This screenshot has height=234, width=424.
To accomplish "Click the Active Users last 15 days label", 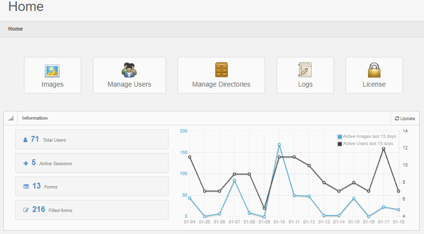I will tap(368, 144).
